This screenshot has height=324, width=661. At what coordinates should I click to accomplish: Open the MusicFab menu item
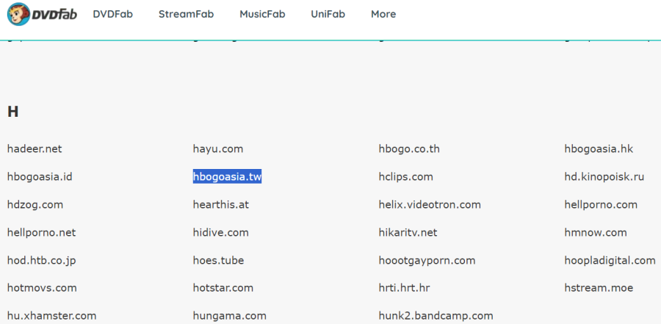pos(262,15)
